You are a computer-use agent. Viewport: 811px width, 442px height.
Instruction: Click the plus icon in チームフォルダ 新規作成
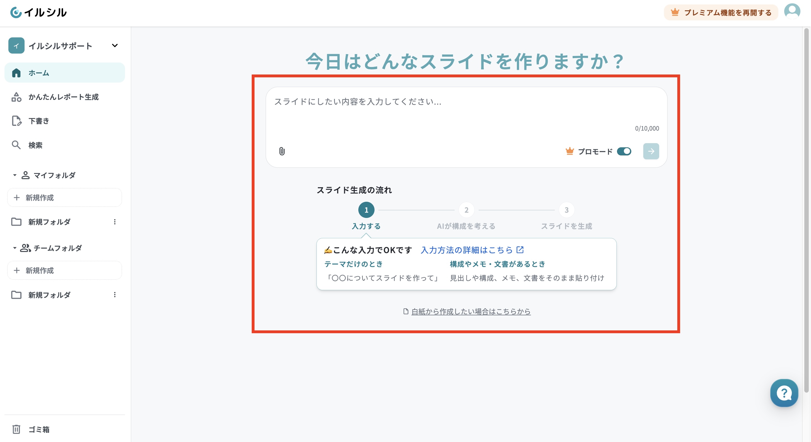[x=17, y=270]
